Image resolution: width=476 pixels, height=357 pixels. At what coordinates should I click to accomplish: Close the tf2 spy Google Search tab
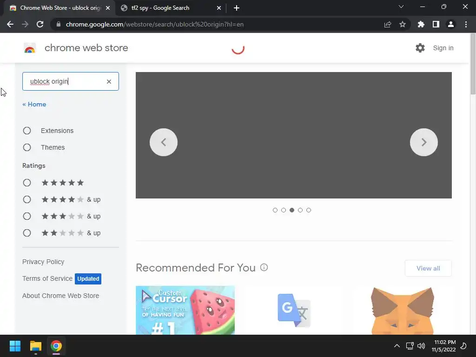pyautogui.click(x=219, y=8)
